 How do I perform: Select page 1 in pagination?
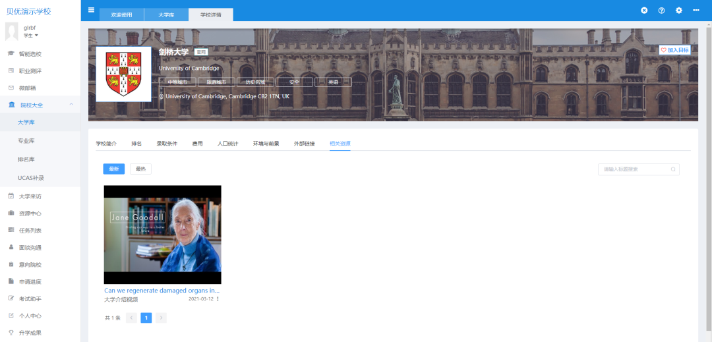pos(146,318)
